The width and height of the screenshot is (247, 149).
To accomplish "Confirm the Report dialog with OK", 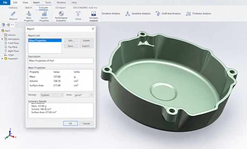I will coord(70,124).
